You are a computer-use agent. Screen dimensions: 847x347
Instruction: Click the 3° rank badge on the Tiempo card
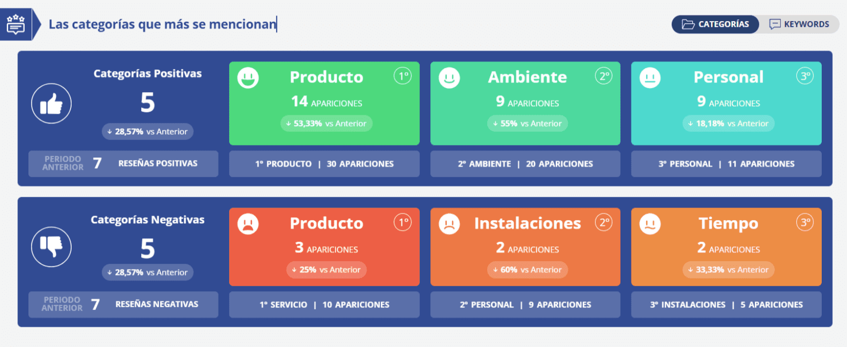pyautogui.click(x=806, y=222)
